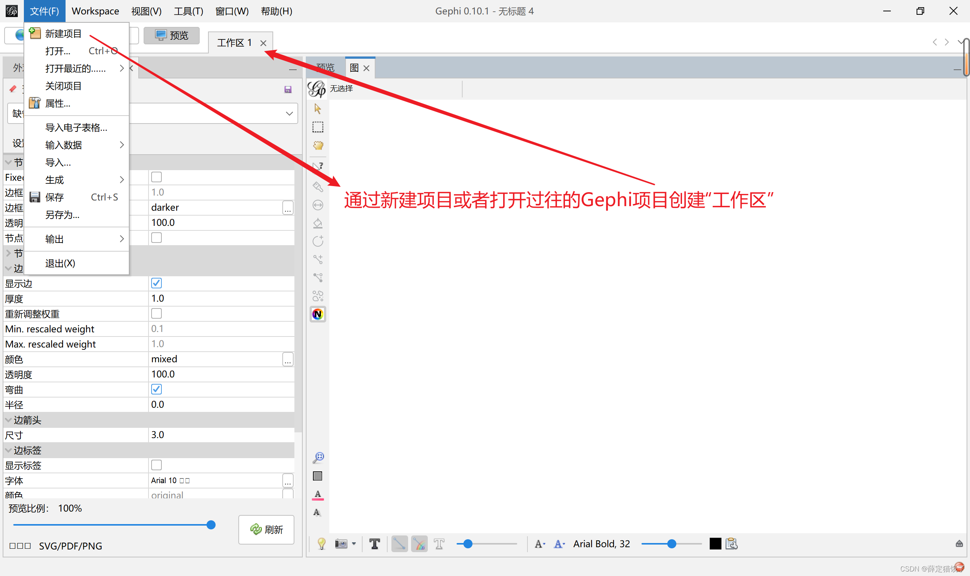
Task: Disable the 弯曲 checkbox
Action: click(156, 389)
